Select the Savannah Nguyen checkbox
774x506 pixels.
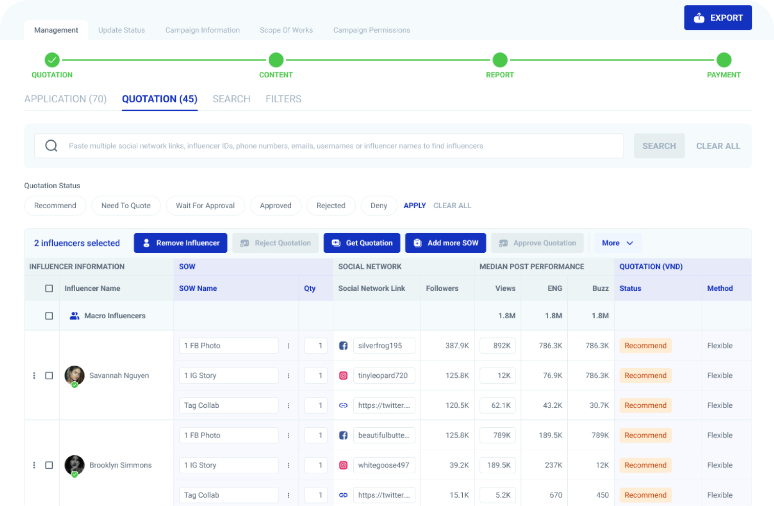49,375
